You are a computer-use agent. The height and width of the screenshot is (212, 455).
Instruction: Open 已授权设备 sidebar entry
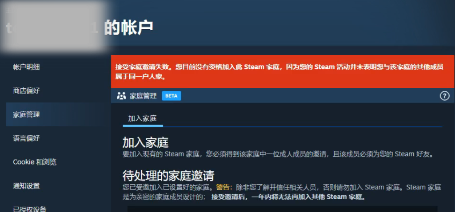(30, 208)
